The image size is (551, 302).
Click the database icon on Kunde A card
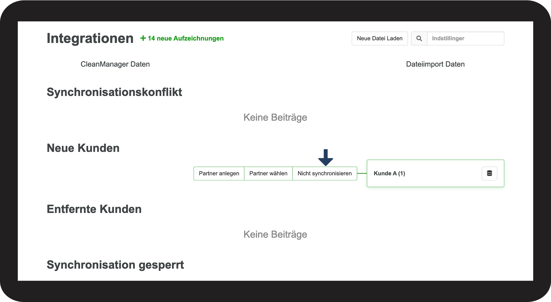[x=489, y=174]
